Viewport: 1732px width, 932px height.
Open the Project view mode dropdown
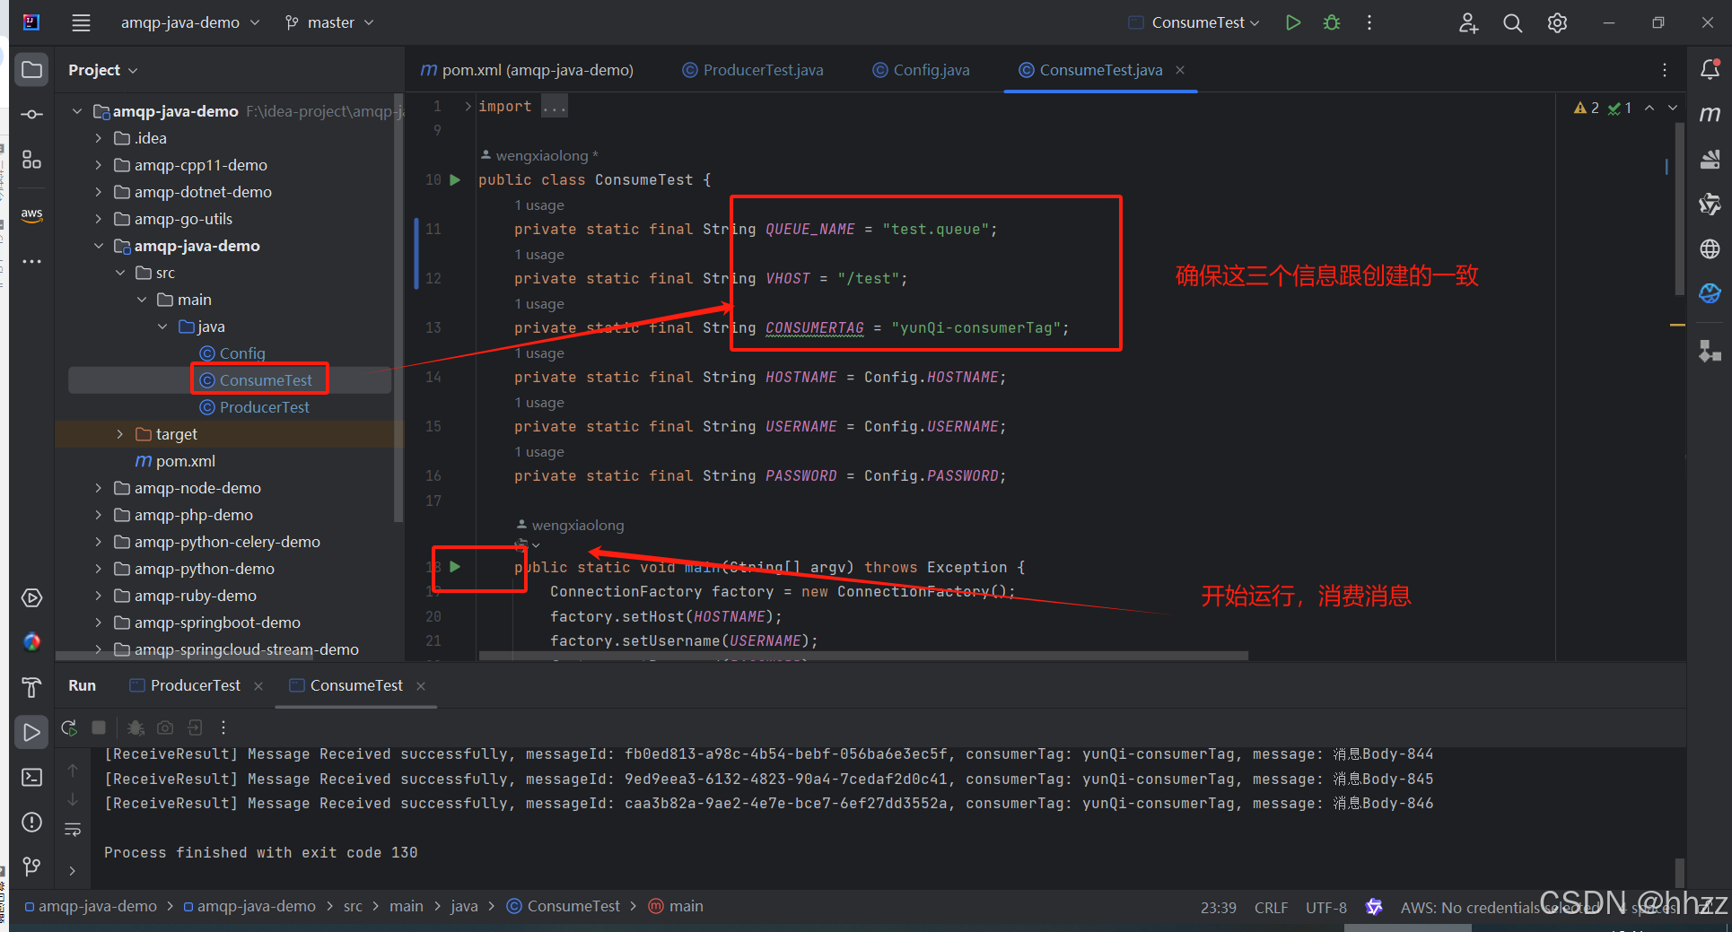pyautogui.click(x=102, y=70)
